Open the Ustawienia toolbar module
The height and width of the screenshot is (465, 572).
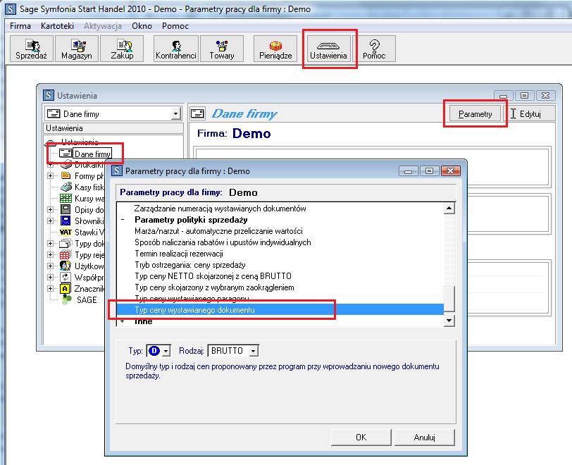328,49
